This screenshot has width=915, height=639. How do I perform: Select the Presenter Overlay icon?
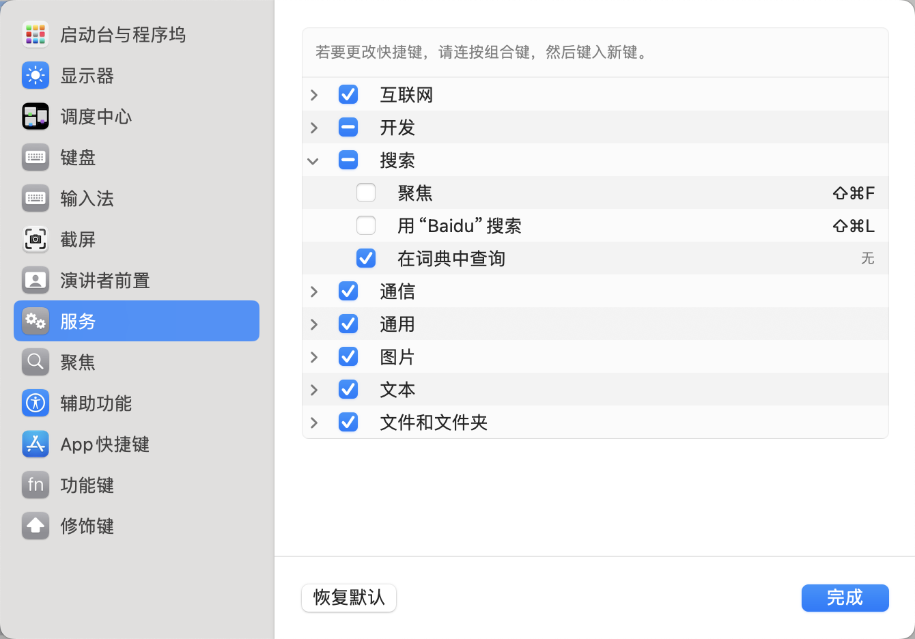[x=36, y=280]
